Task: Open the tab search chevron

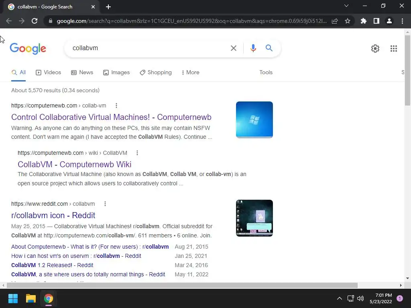Action: 346,6
